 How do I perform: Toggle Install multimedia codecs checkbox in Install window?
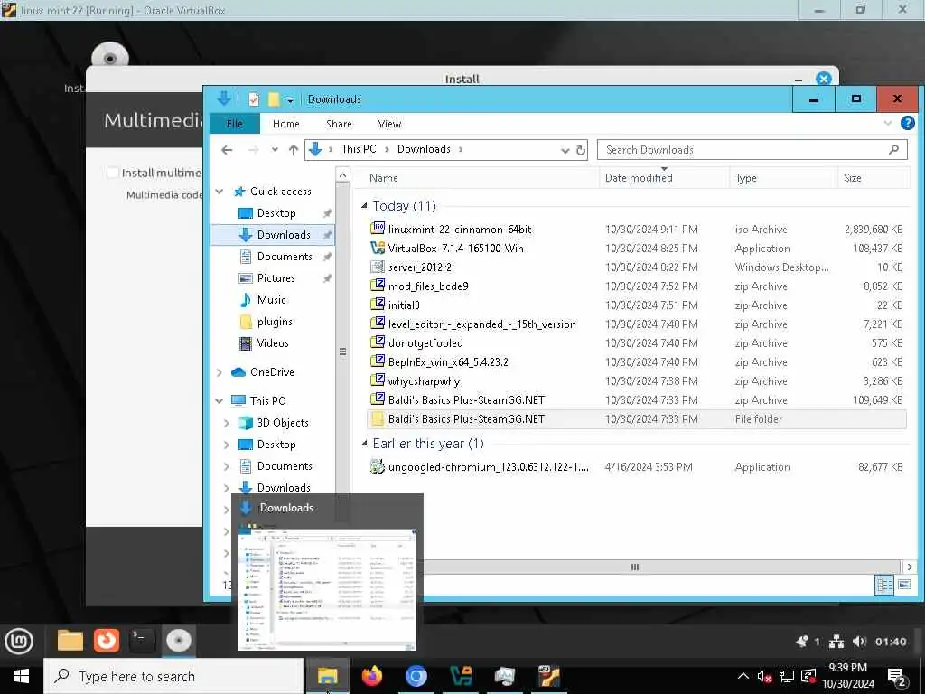pyautogui.click(x=112, y=173)
